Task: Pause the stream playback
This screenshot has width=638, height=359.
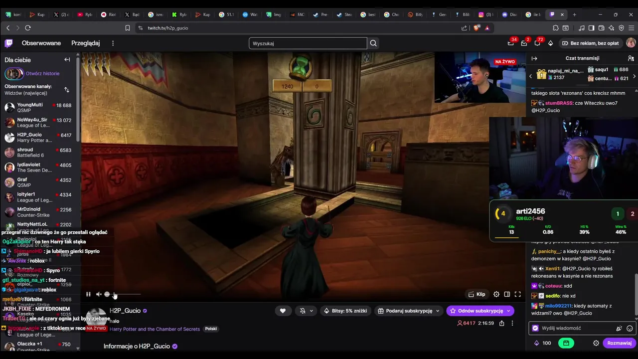Action: coord(88,294)
